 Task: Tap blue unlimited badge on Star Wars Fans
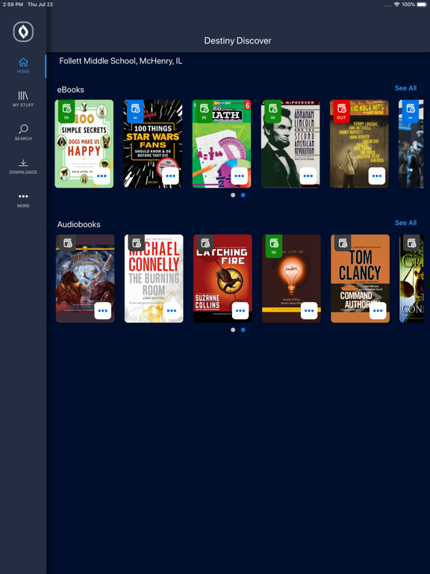(x=135, y=111)
